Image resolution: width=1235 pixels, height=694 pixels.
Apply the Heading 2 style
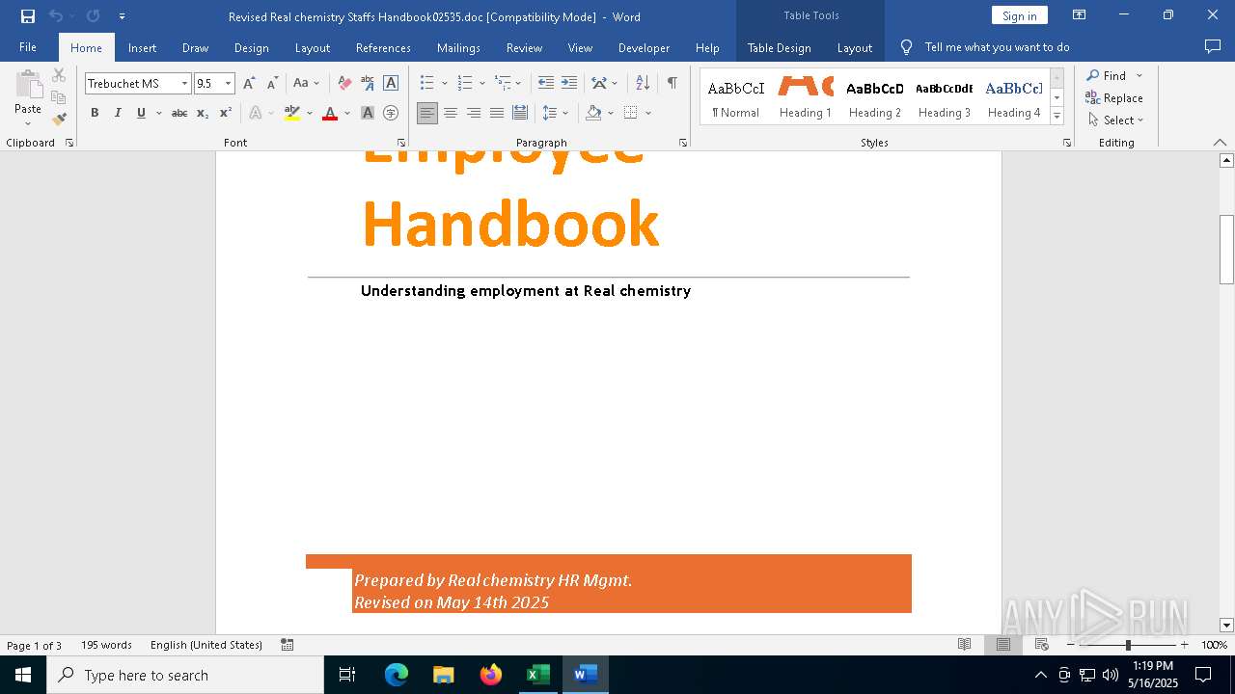point(875,96)
